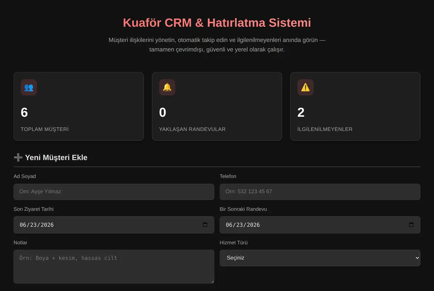
Task: Click the İLGİLENİLMEYENLER label
Action: [x=325, y=129]
